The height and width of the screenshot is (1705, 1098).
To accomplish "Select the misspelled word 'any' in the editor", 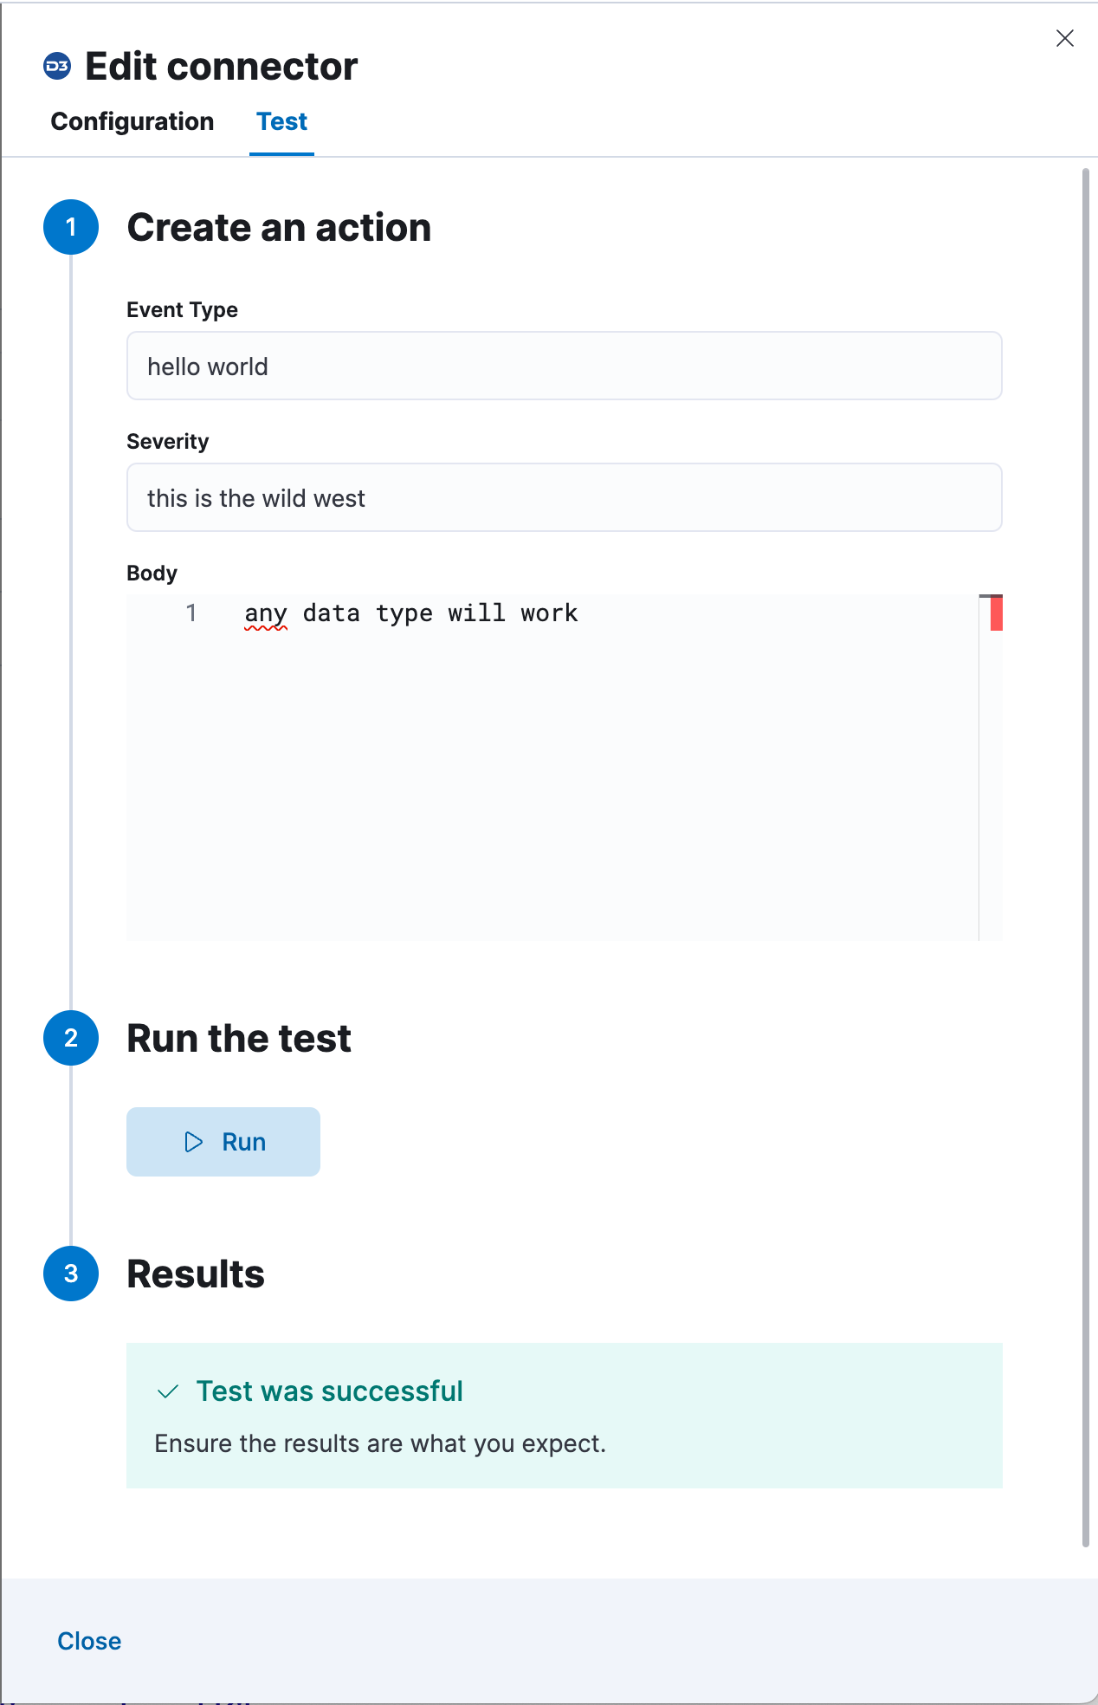I will 265,613.
